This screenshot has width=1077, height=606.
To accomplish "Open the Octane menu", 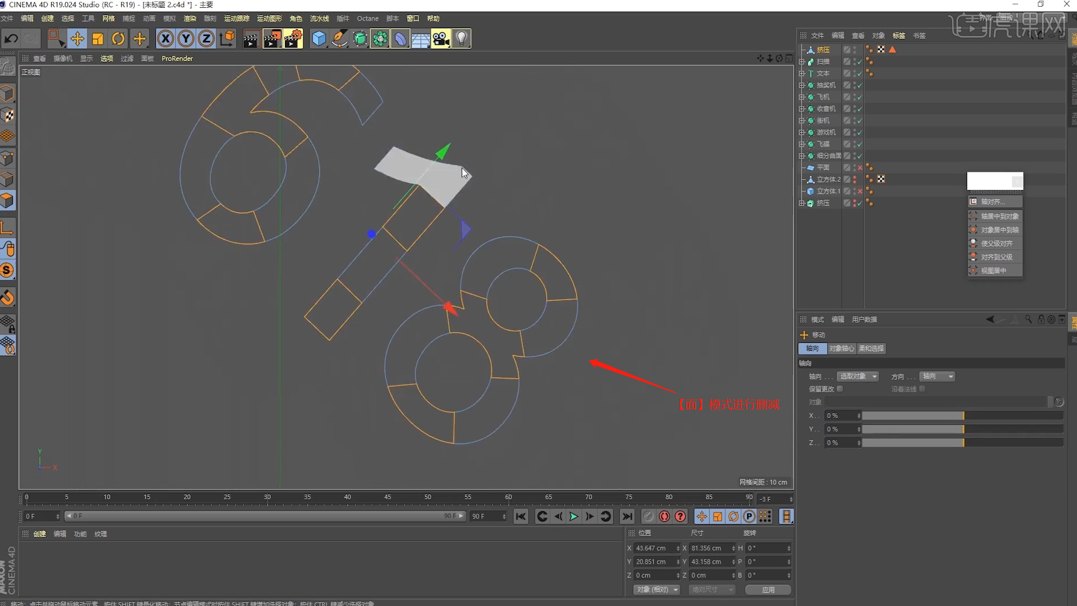I will [x=367, y=19].
